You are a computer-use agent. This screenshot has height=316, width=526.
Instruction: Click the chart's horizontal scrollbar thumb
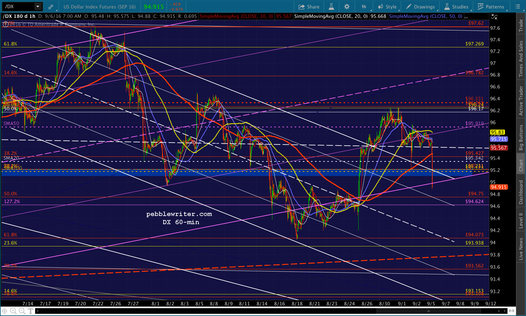(x=429, y=311)
